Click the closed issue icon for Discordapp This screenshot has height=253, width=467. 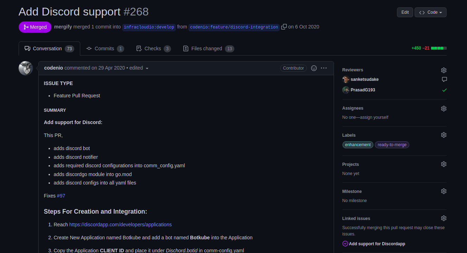point(345,244)
